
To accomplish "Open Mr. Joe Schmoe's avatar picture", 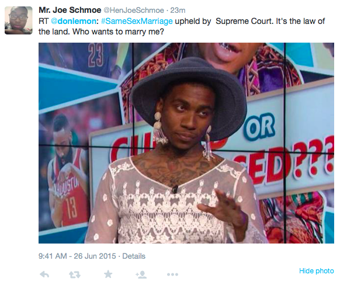I will (19, 20).
